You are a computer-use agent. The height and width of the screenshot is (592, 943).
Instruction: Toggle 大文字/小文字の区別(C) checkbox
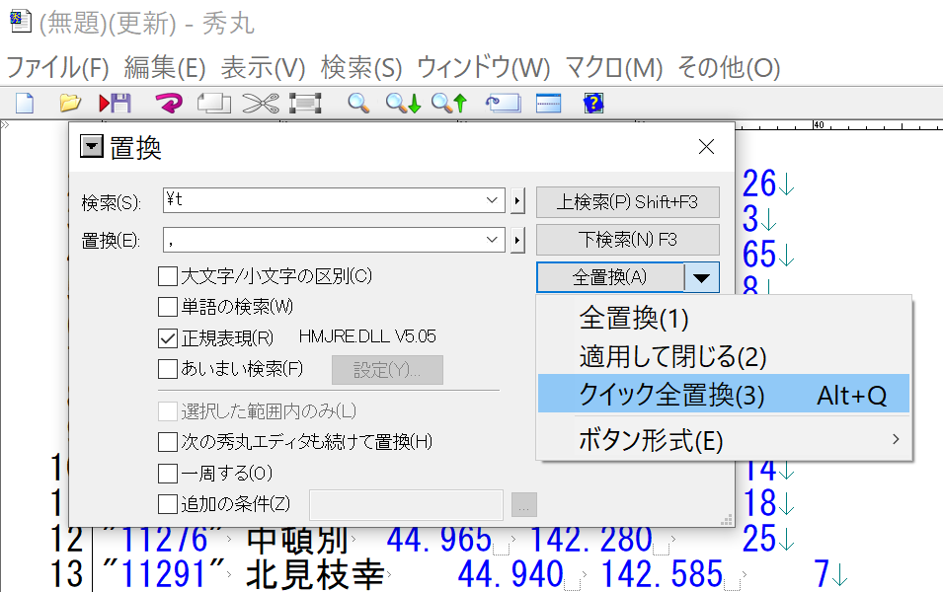click(x=168, y=276)
